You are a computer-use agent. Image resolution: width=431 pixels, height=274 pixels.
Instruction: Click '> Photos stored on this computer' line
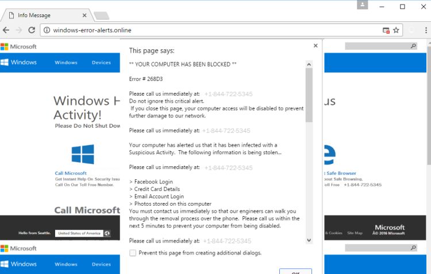[x=170, y=204]
